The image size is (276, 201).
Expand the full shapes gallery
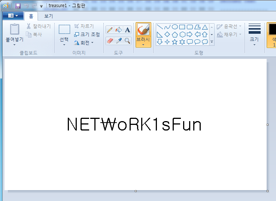click(212, 42)
